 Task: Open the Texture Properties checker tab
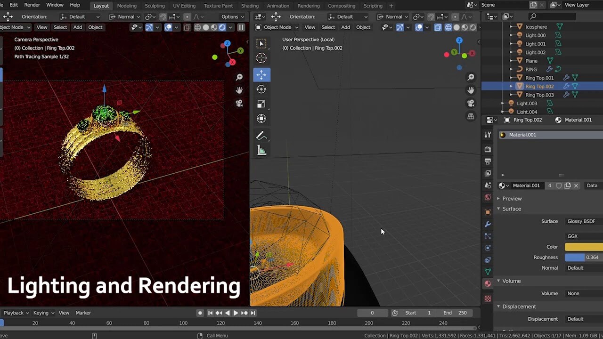tap(488, 298)
